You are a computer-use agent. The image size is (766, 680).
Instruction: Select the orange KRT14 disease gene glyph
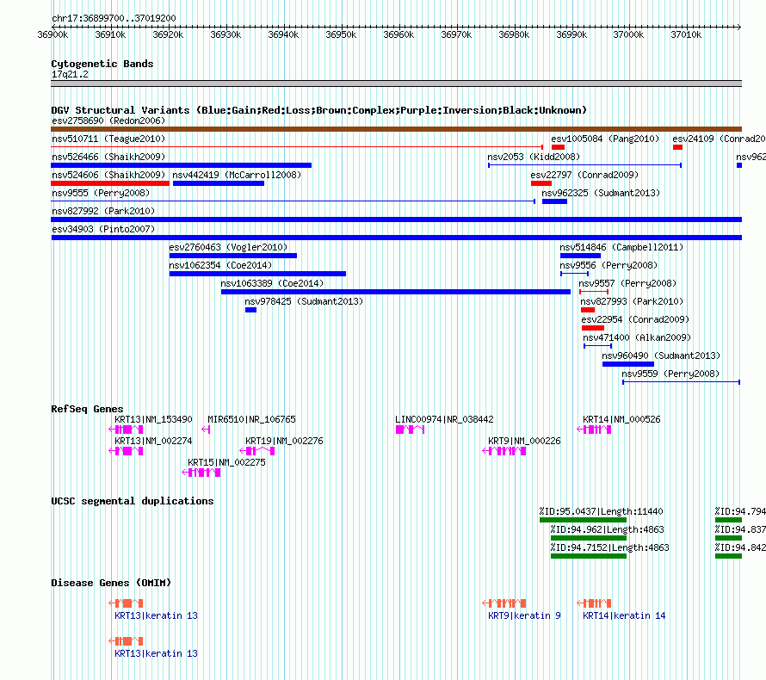tap(594, 603)
